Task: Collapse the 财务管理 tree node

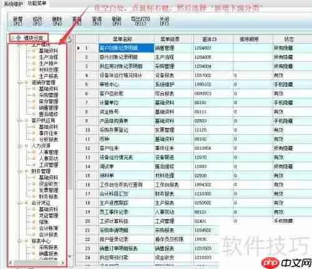Action: [19, 172]
